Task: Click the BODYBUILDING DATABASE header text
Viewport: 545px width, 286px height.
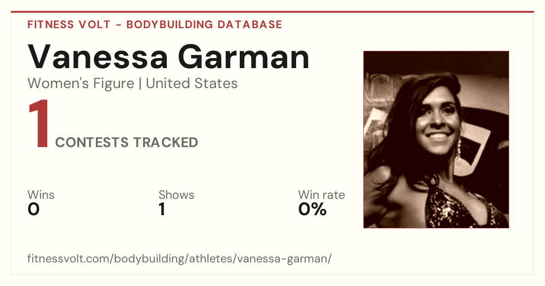Action: (x=204, y=25)
